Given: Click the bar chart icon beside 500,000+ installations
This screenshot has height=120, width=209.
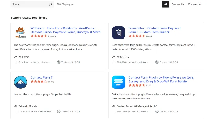Looking at the screenshot, I should 114,62.
